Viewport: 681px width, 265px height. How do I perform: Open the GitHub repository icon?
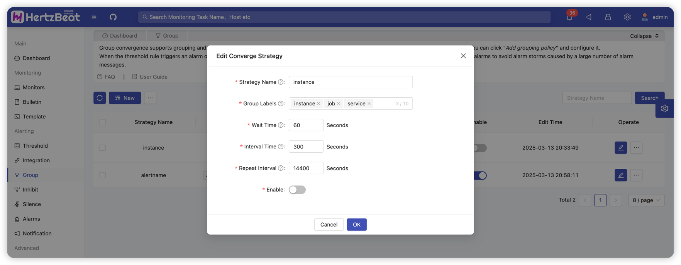pos(113,17)
